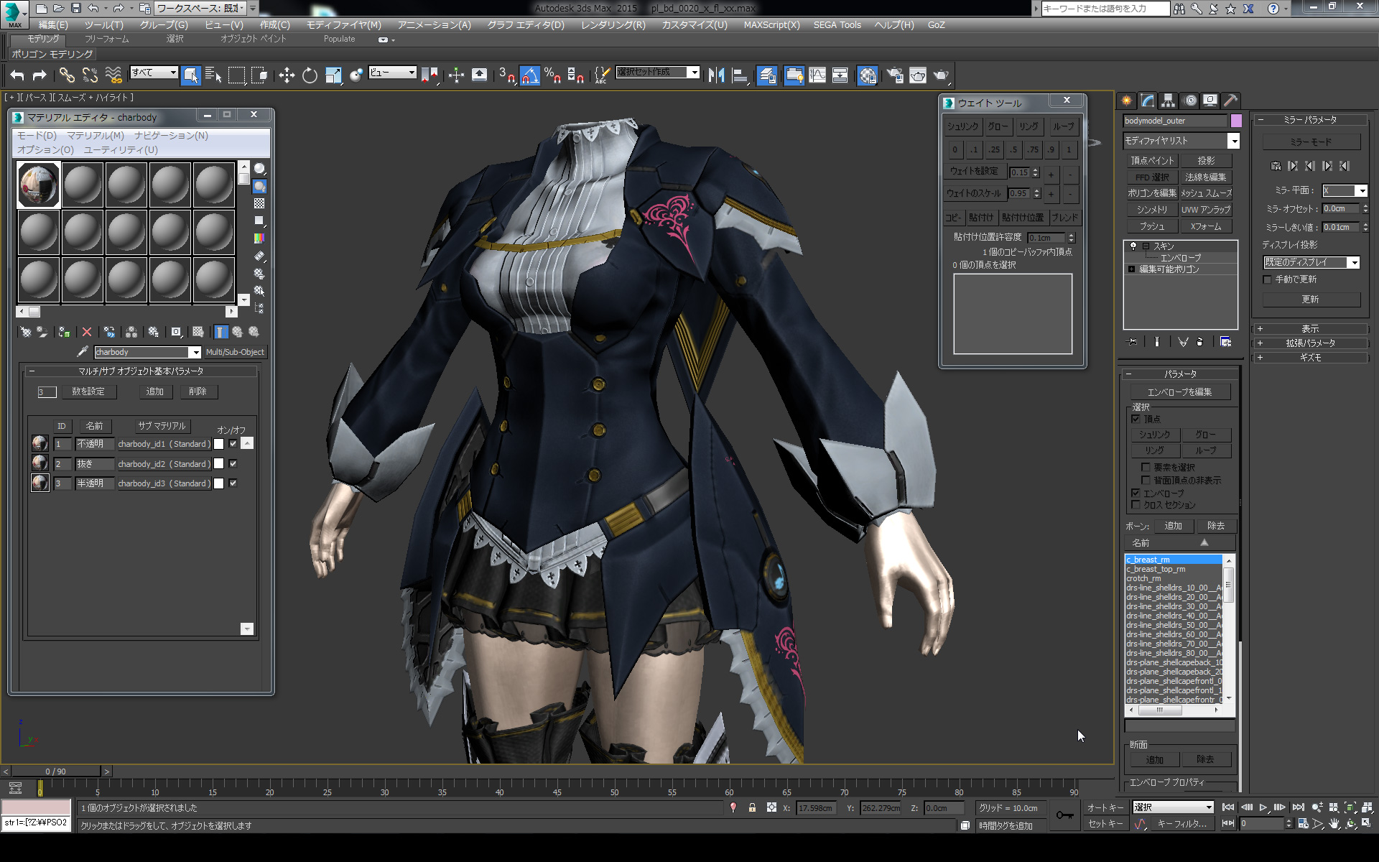Toggle the エンベロープ checkbox
This screenshot has width=1379, height=862.
(1136, 493)
